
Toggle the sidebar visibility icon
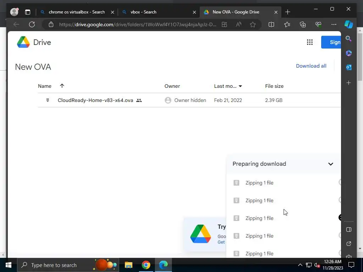click(x=349, y=229)
